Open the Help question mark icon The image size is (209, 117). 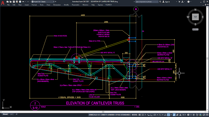pyautogui.click(x=188, y=2)
